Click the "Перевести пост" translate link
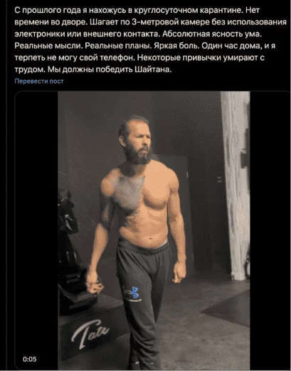 39,81
